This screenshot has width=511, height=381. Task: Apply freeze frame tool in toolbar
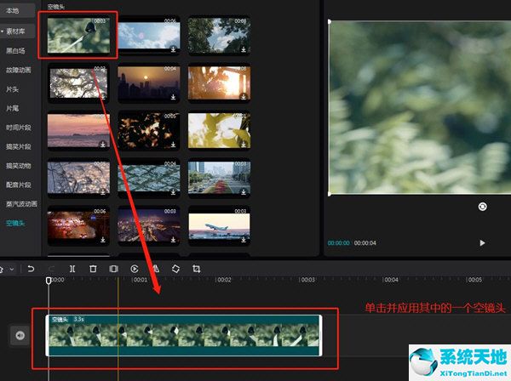click(114, 269)
